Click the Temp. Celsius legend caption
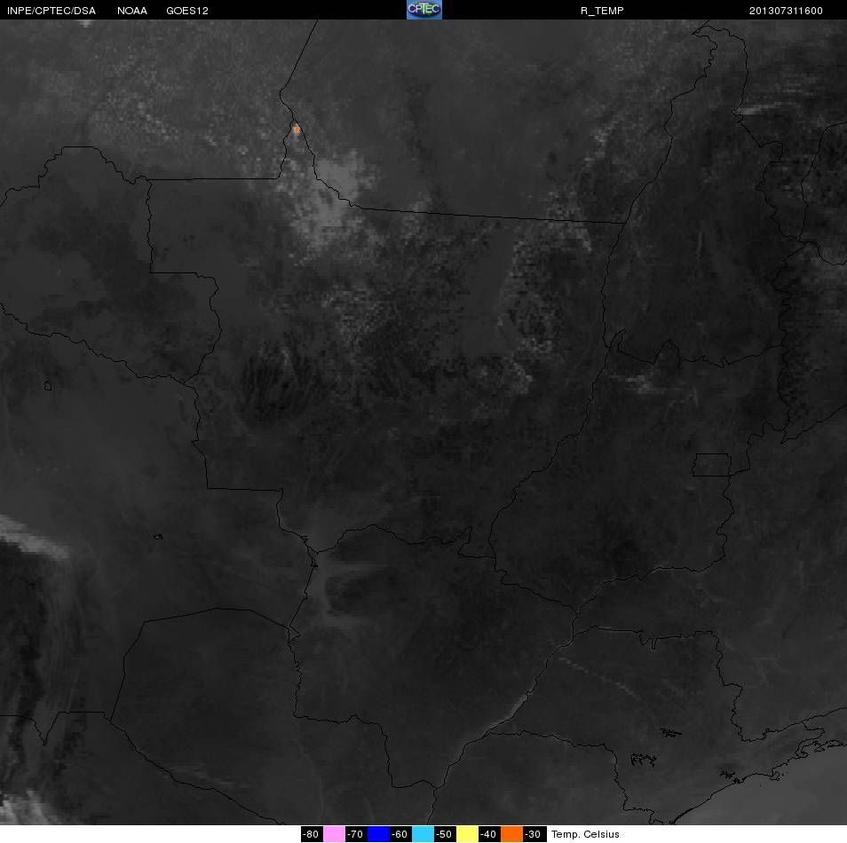The width and height of the screenshot is (847, 843). pyautogui.click(x=585, y=834)
